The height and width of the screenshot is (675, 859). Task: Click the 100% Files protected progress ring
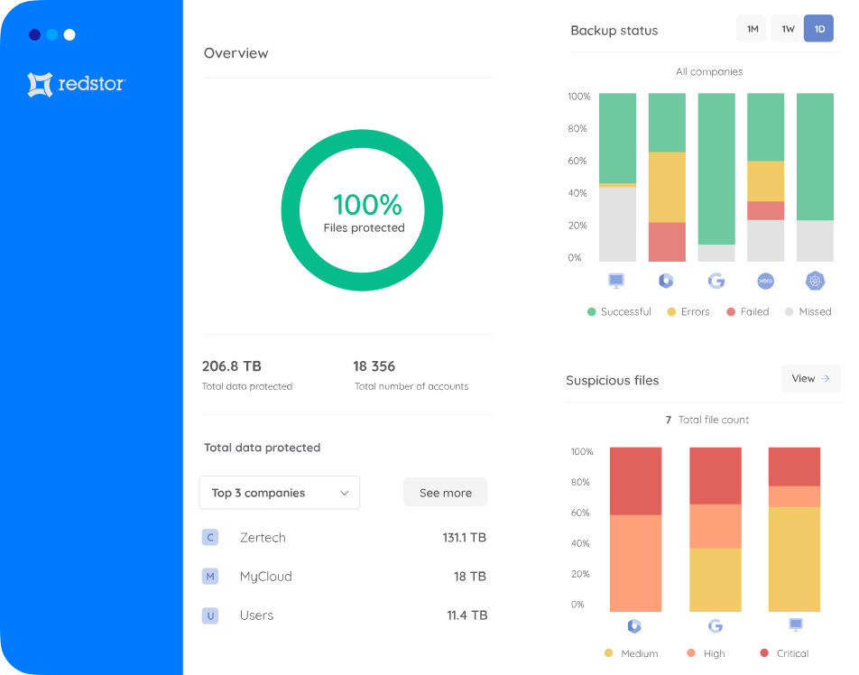click(x=362, y=210)
